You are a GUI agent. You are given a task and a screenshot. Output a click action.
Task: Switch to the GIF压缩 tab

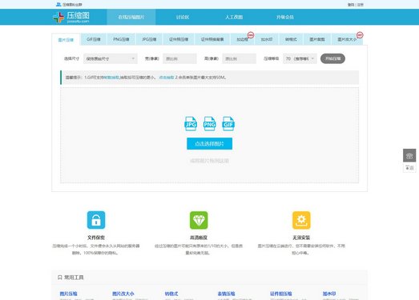click(94, 39)
